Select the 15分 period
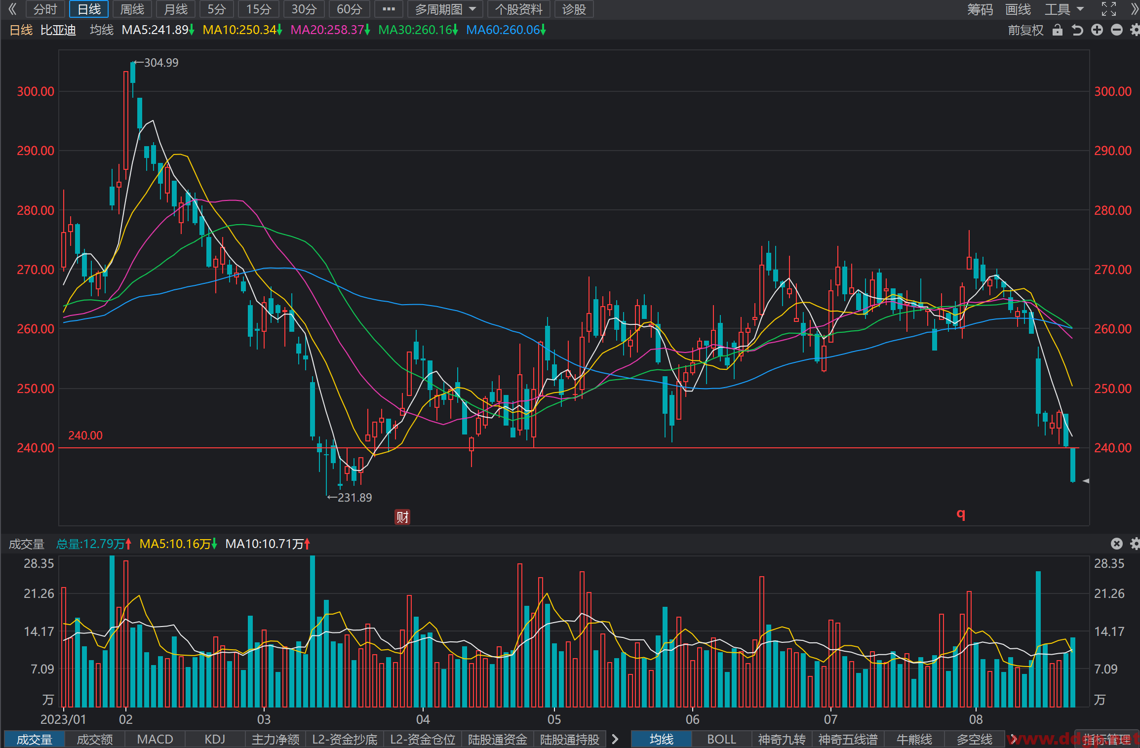 click(259, 9)
